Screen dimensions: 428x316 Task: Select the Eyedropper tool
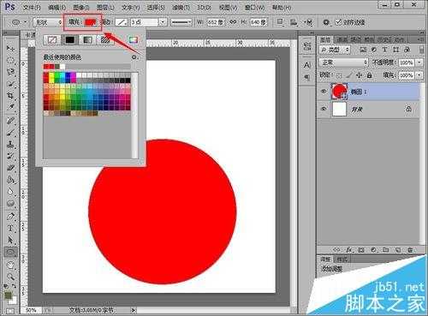pyautogui.click(x=10, y=107)
